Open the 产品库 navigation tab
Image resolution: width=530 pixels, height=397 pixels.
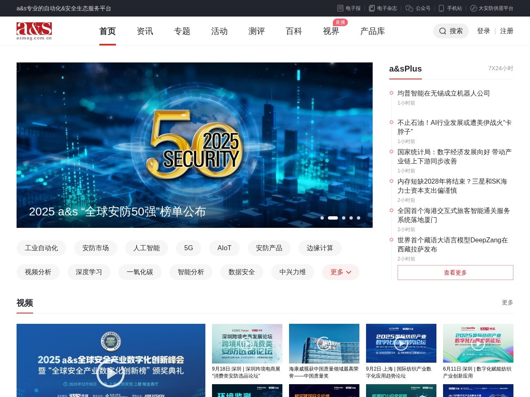372,31
